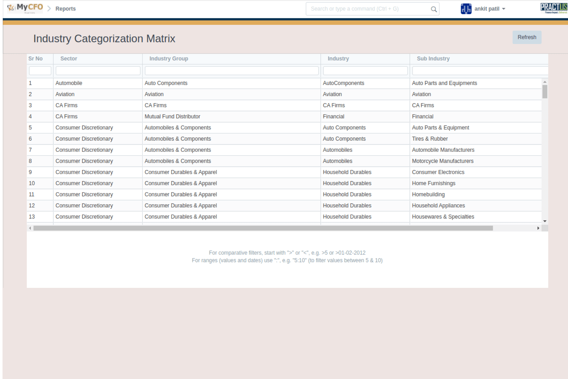Click the Practus company logo
Viewport: 568px width, 379px height.
coord(554,8)
